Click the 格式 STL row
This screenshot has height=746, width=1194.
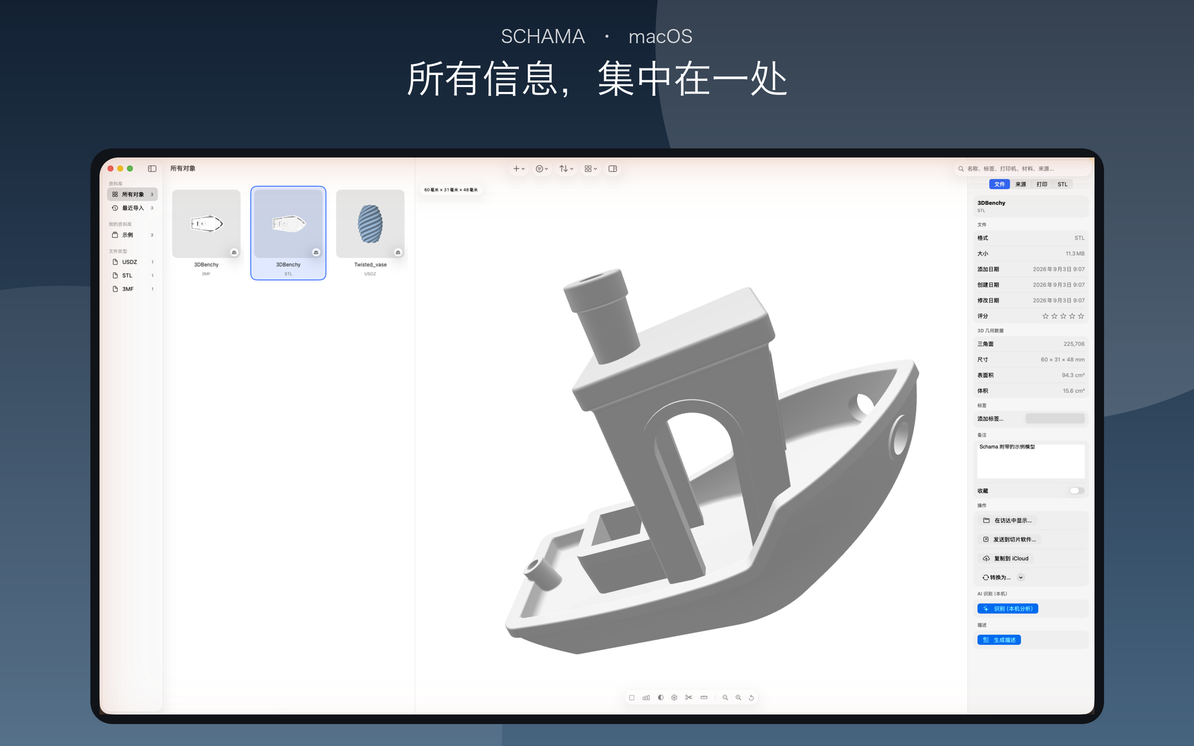click(1030, 238)
